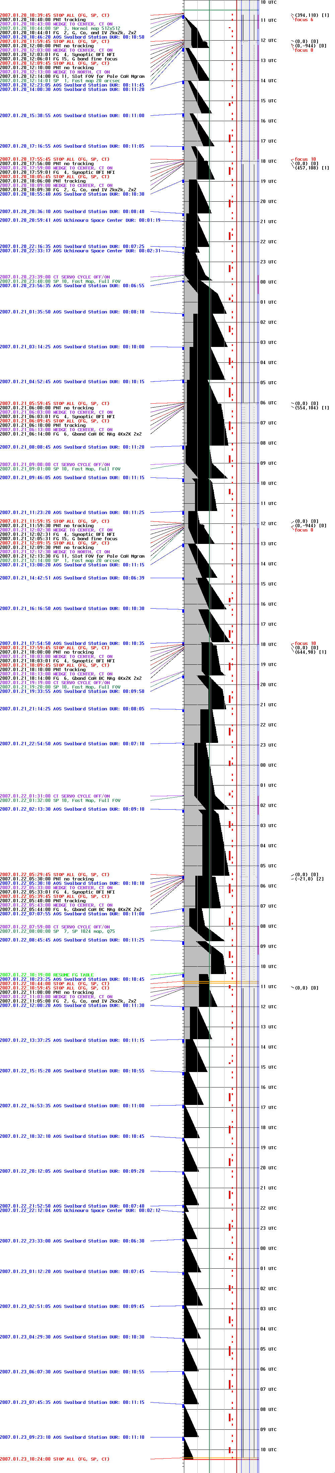The width and height of the screenshot is (335, 1473).
Task: Click the Svalbard Station pass at 2007.01.21_14:42:51
Action: [x=72, y=578]
